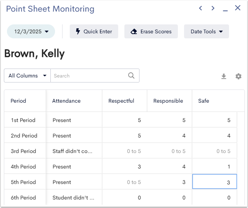Sort by the Attendance column header
The width and height of the screenshot is (248, 208).
point(74,101)
